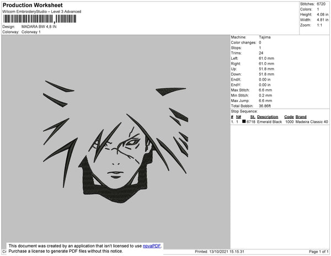The height and width of the screenshot is (256, 331).
Task: Select the machine value Tajima
Action: [264, 37]
